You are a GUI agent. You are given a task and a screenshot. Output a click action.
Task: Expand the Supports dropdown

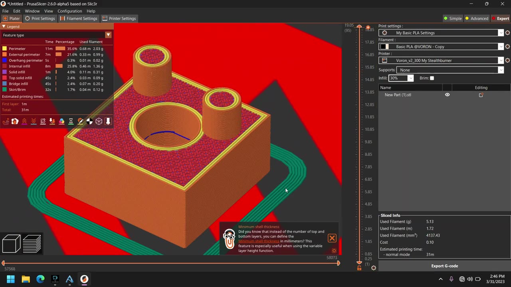(x=501, y=70)
